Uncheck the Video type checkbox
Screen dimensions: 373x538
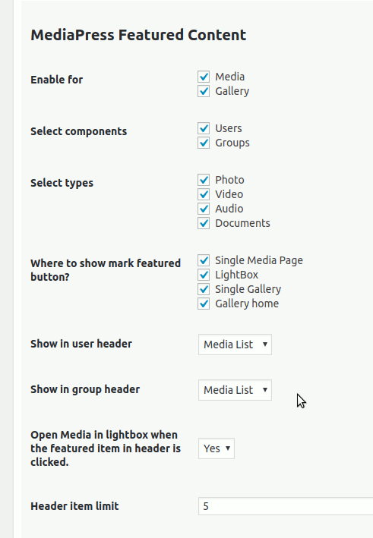pos(204,193)
